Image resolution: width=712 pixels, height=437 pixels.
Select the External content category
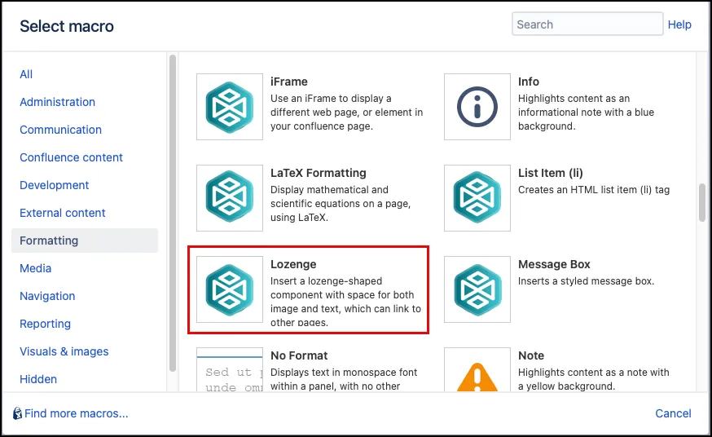pos(62,213)
